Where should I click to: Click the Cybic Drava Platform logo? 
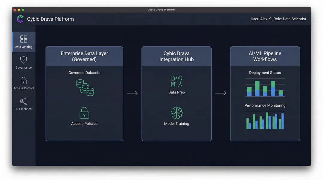pyautogui.click(x=20, y=19)
